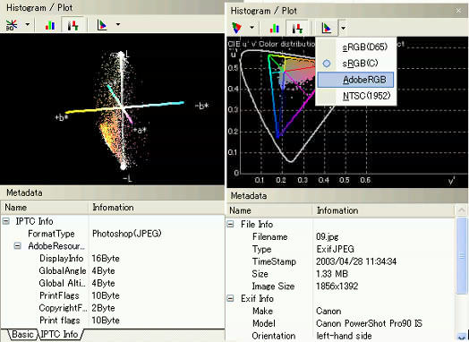Click the Infomation column header in left metadata
This screenshot has height=342, width=469.
coord(157,208)
